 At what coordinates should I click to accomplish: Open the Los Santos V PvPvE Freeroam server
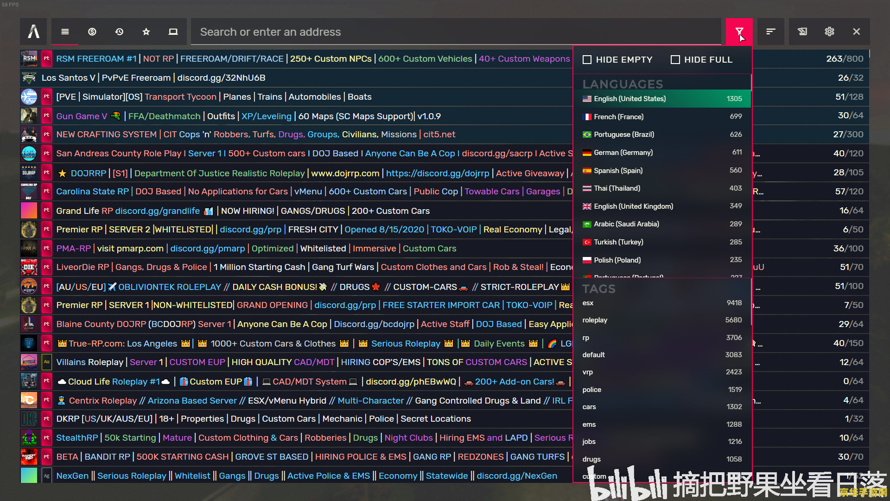pos(297,78)
